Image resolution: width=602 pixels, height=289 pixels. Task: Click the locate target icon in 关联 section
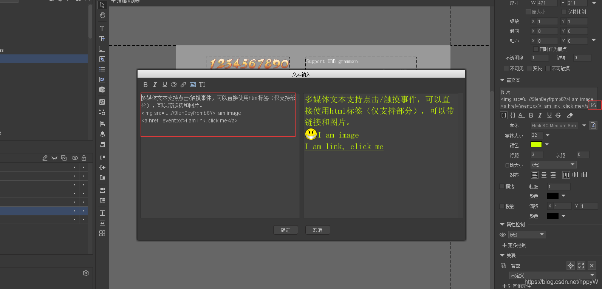tap(571, 266)
